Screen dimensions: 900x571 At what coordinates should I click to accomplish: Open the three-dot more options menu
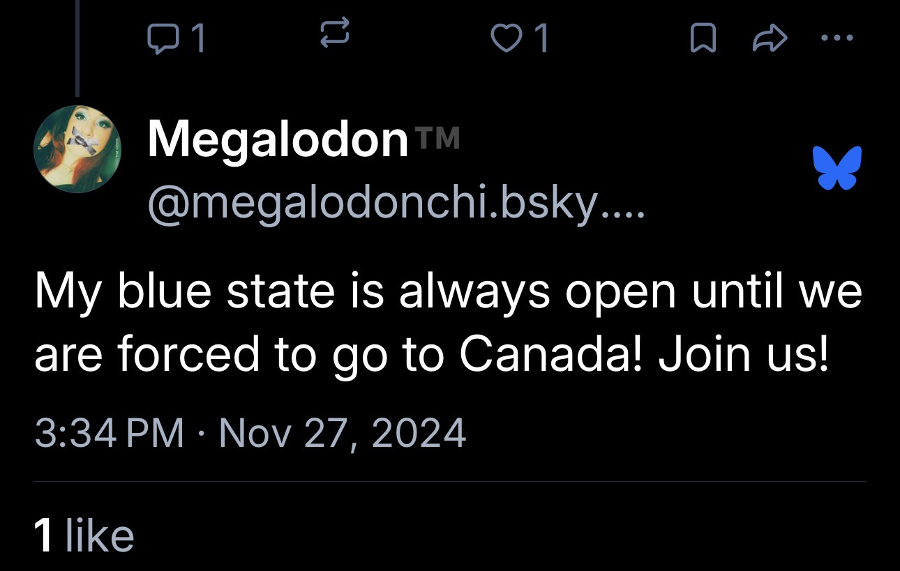[837, 39]
